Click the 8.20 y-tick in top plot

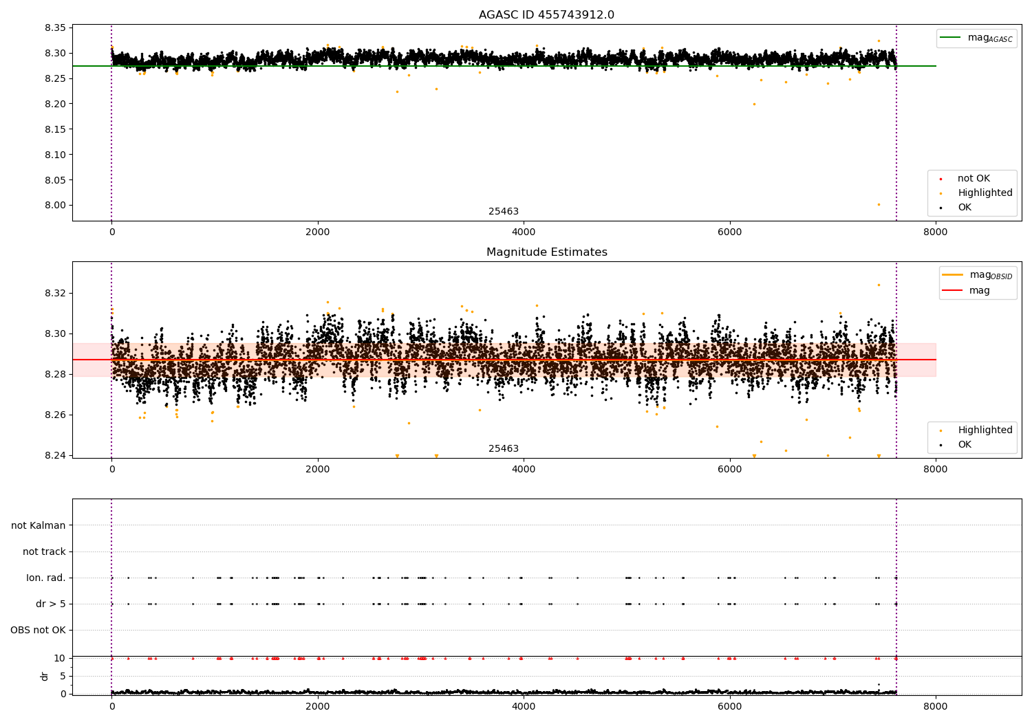pos(55,104)
